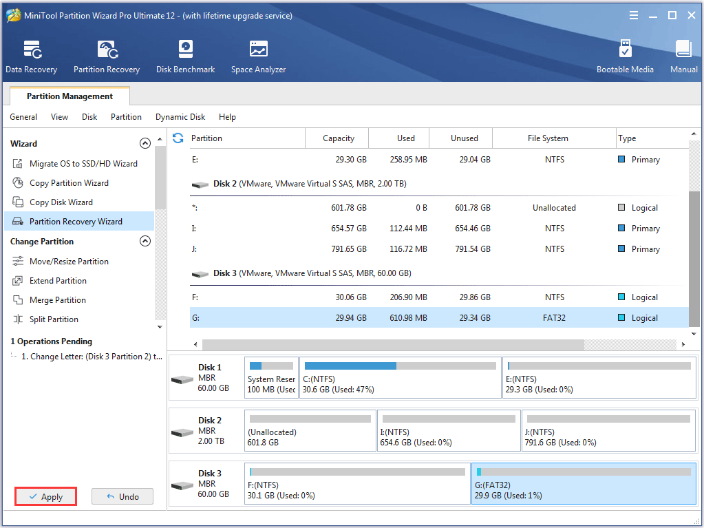Start the Copy Disk Wizard
The image size is (704, 528).
click(x=61, y=202)
